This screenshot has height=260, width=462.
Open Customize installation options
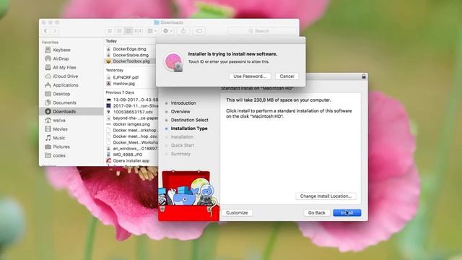click(x=237, y=212)
